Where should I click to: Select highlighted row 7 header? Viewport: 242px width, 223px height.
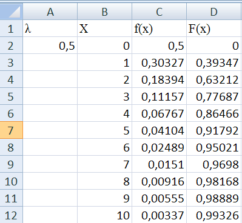[x=11, y=130]
